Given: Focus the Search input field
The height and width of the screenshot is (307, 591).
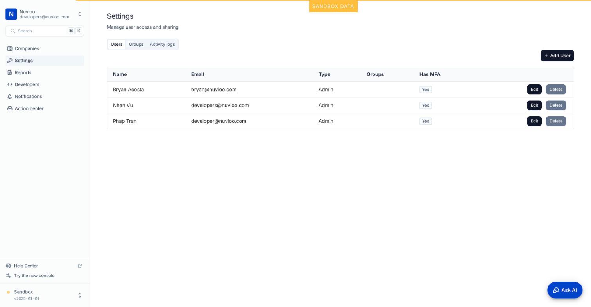Looking at the screenshot, I should (45, 31).
